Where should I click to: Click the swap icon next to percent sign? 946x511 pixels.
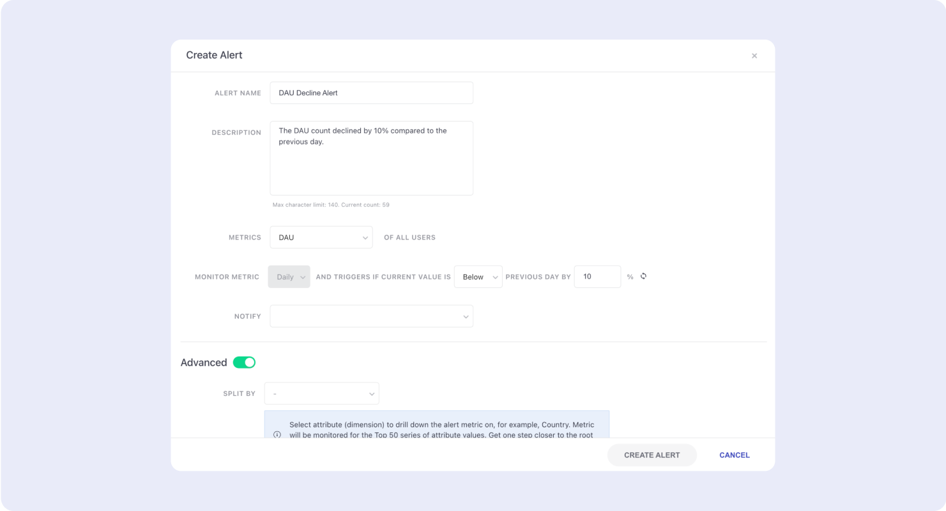click(x=643, y=277)
